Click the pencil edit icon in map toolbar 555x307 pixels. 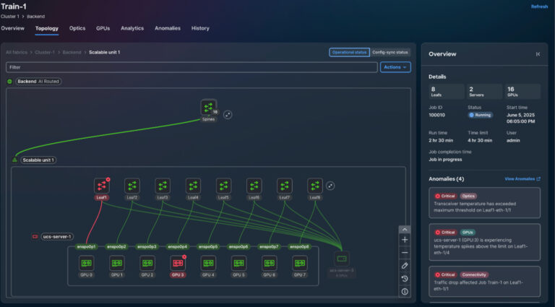coord(405,265)
